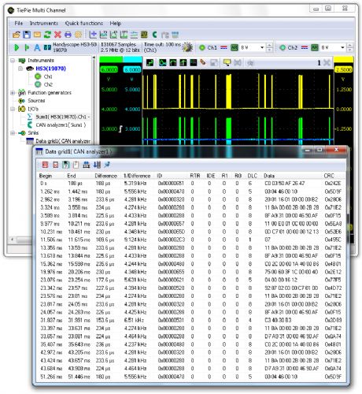Click the CRC column header
This screenshot has height=394, width=362.
click(x=329, y=176)
